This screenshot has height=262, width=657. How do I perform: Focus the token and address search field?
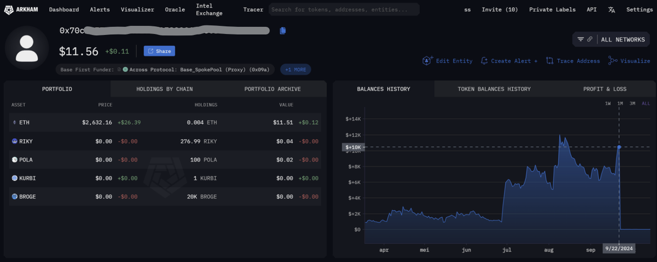click(344, 9)
